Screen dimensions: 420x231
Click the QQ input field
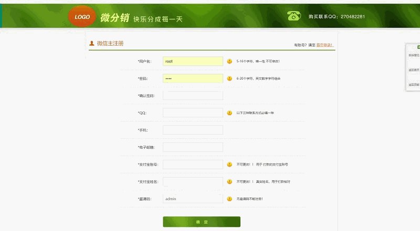click(193, 113)
